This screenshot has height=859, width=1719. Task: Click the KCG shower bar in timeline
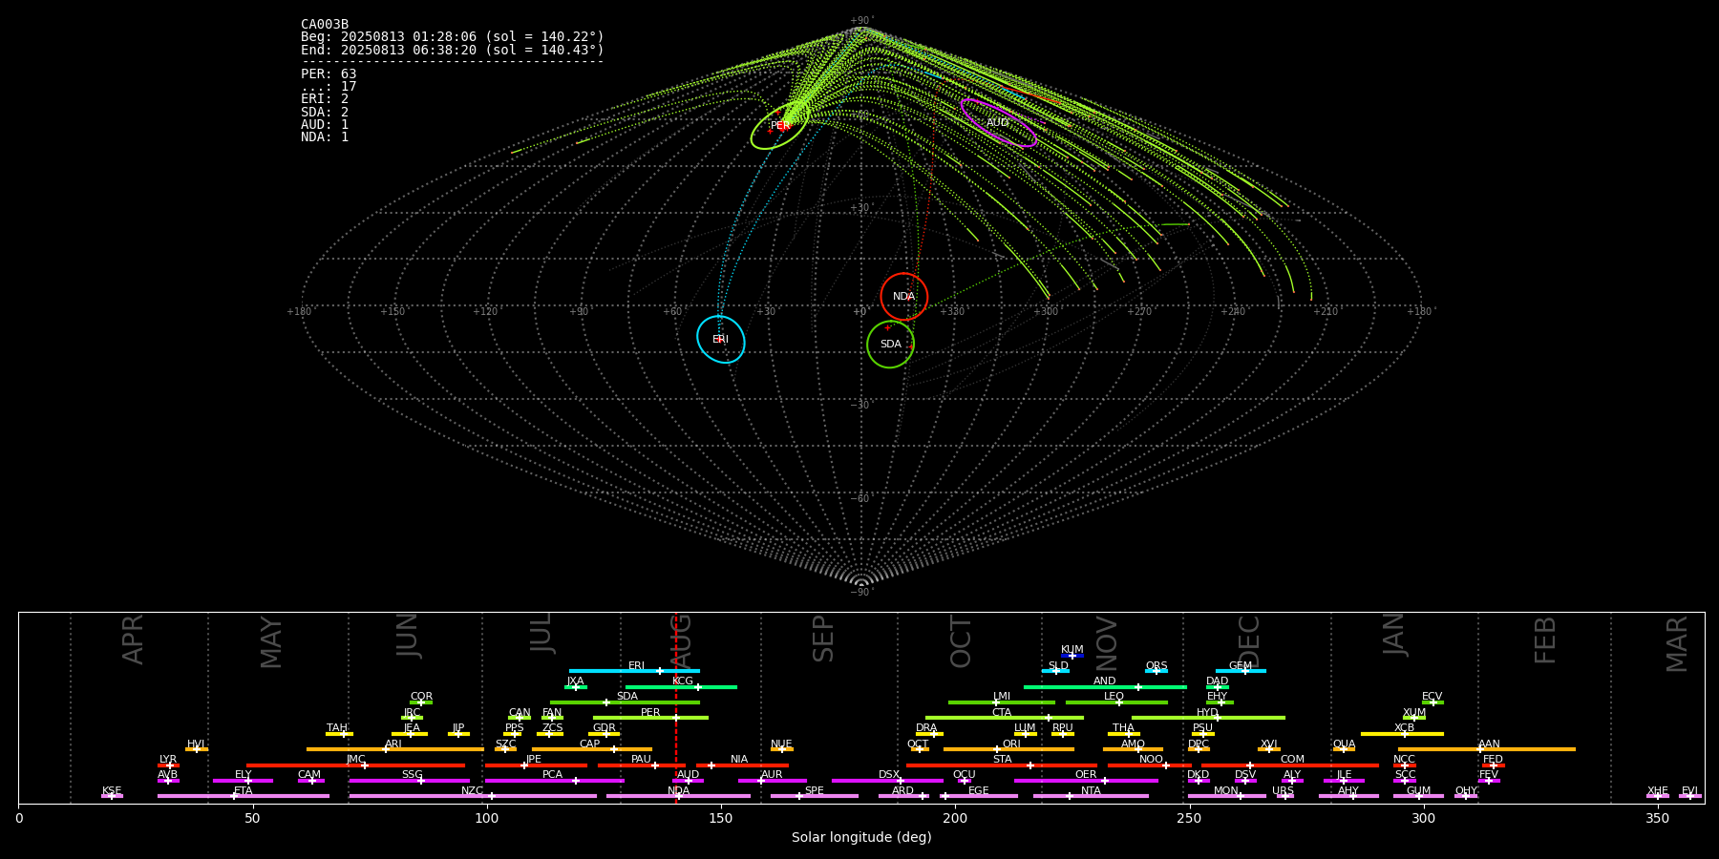(681, 686)
